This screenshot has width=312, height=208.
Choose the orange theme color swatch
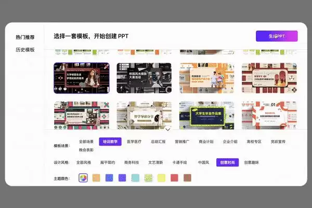96,178
